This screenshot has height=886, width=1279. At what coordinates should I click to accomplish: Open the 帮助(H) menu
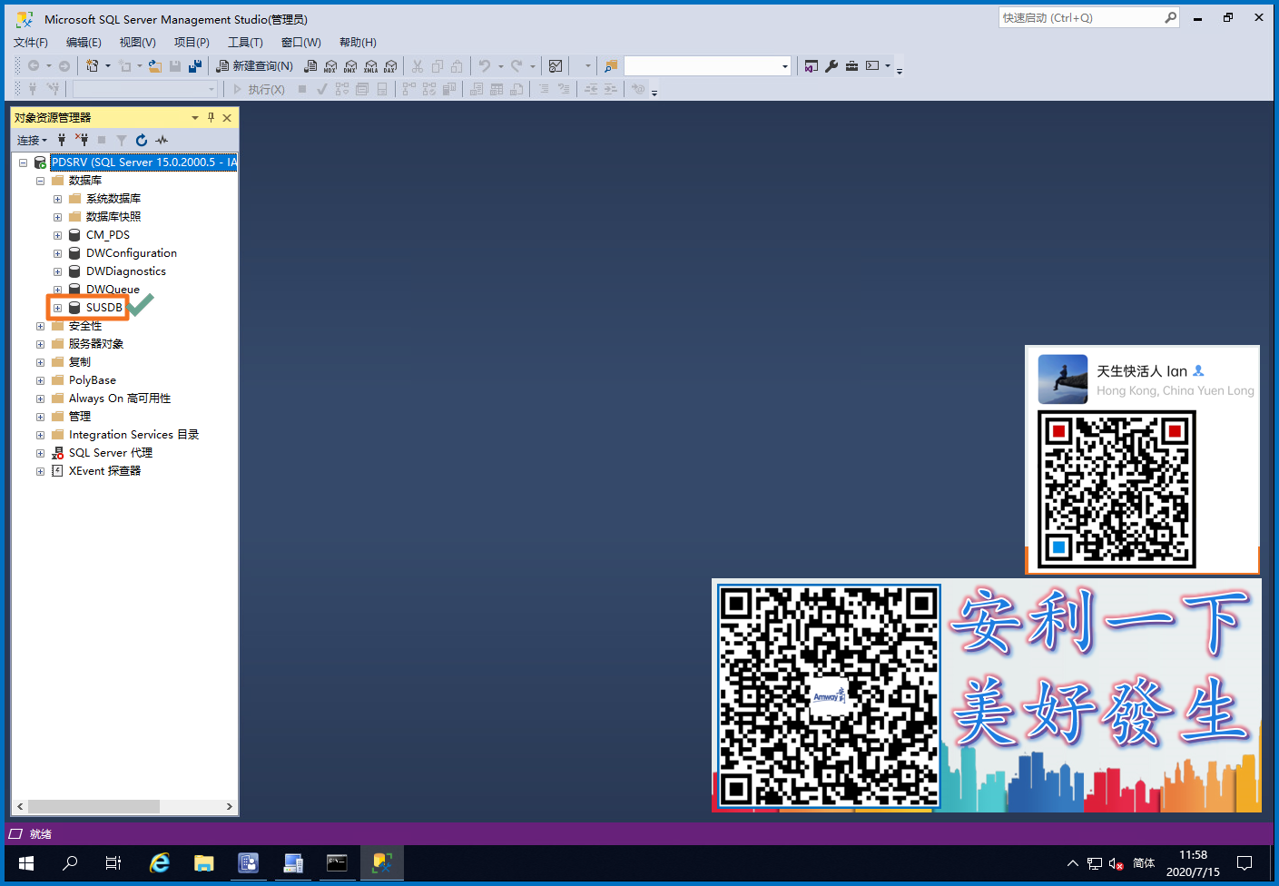point(358,43)
